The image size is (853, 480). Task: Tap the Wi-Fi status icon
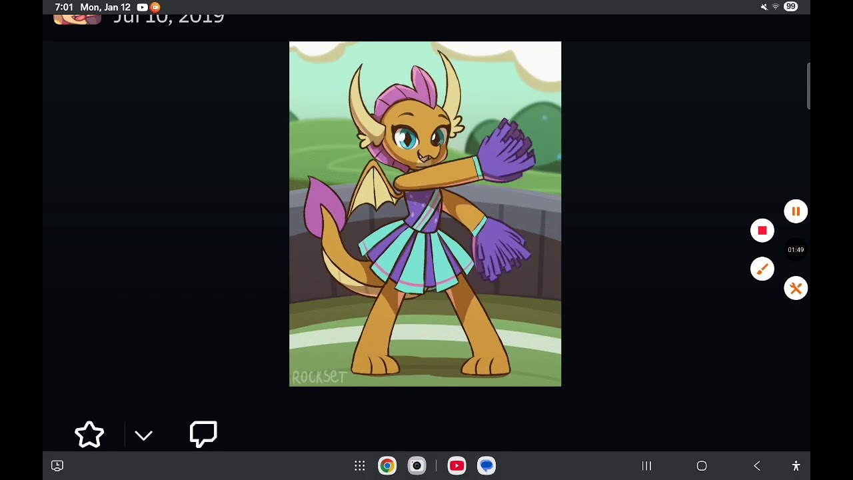coord(776,7)
